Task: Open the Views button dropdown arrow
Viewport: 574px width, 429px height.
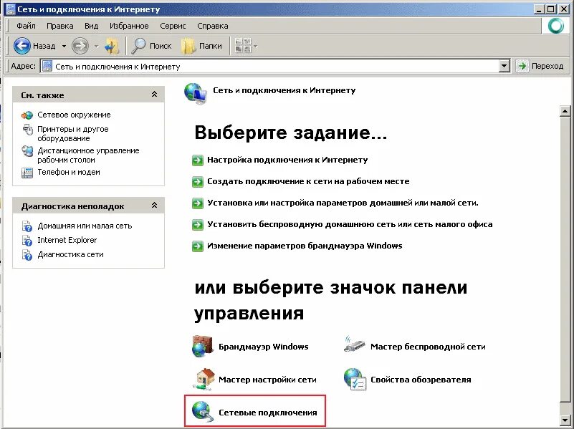Action: (256, 46)
